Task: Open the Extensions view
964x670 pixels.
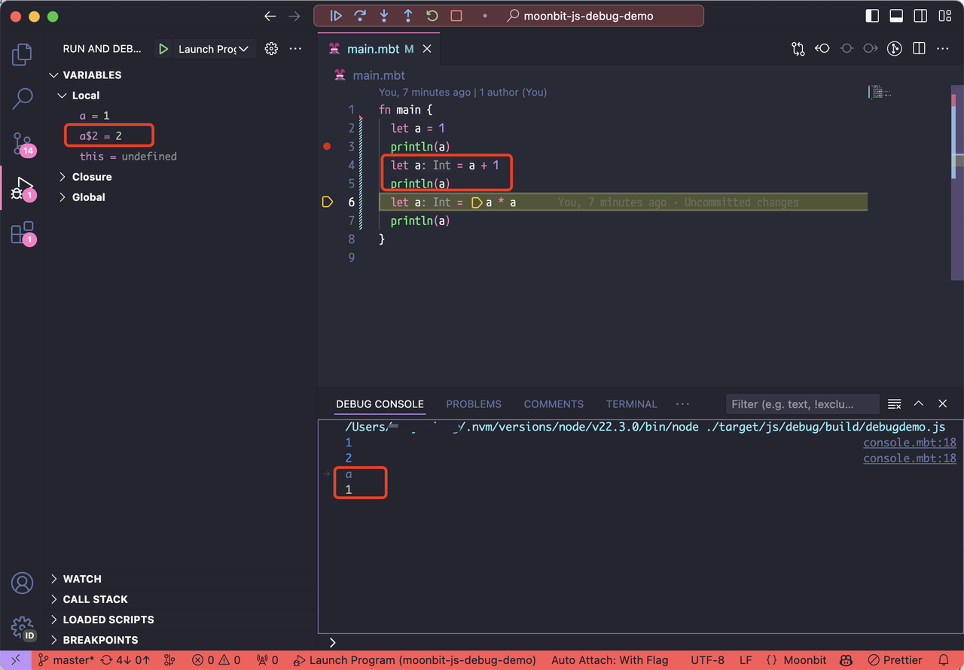Action: (x=23, y=233)
